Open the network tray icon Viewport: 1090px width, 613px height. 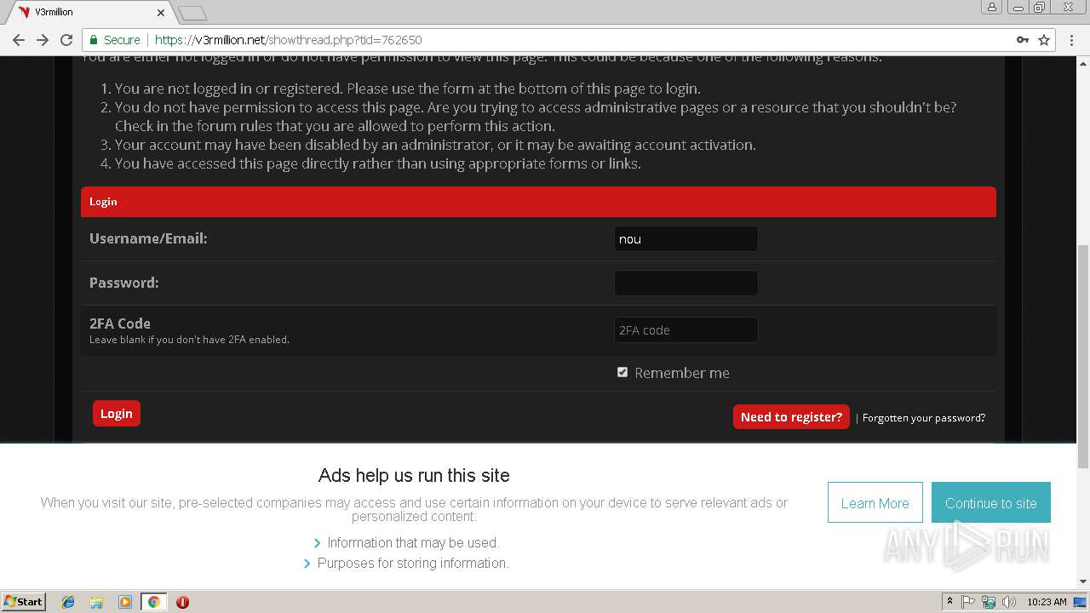[x=989, y=602]
